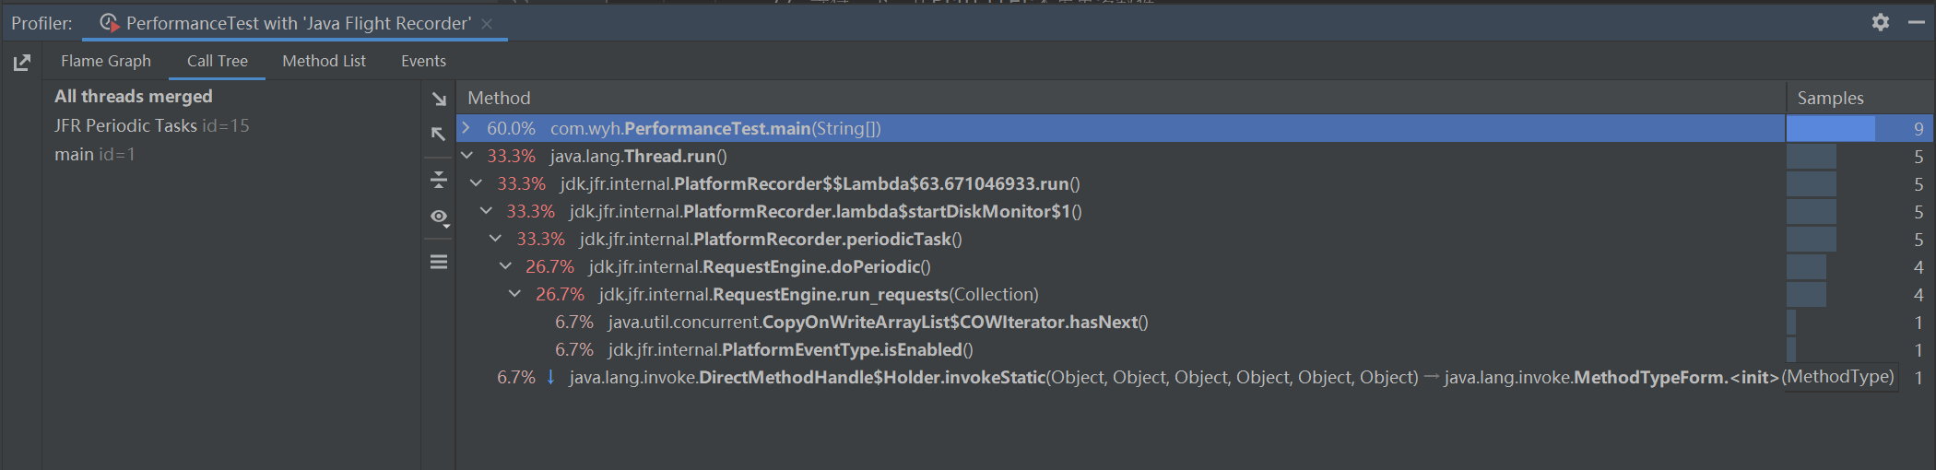Go to the Events tab
1936x470 pixels.
tap(423, 61)
